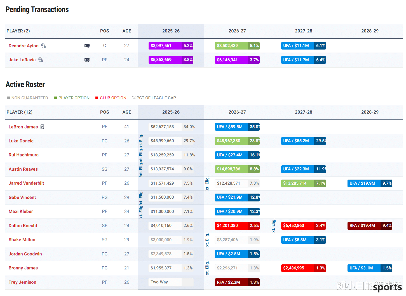The width and height of the screenshot is (406, 296).
Task: Click Austin Reaves' green $14,898,786 cell
Action: coord(237,169)
